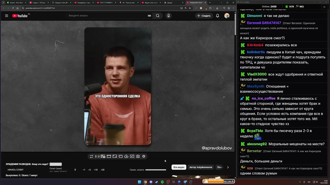Viewport: 330px width, 185px height.
Task: Open a new browser tab with plus
Action: coord(210,3)
